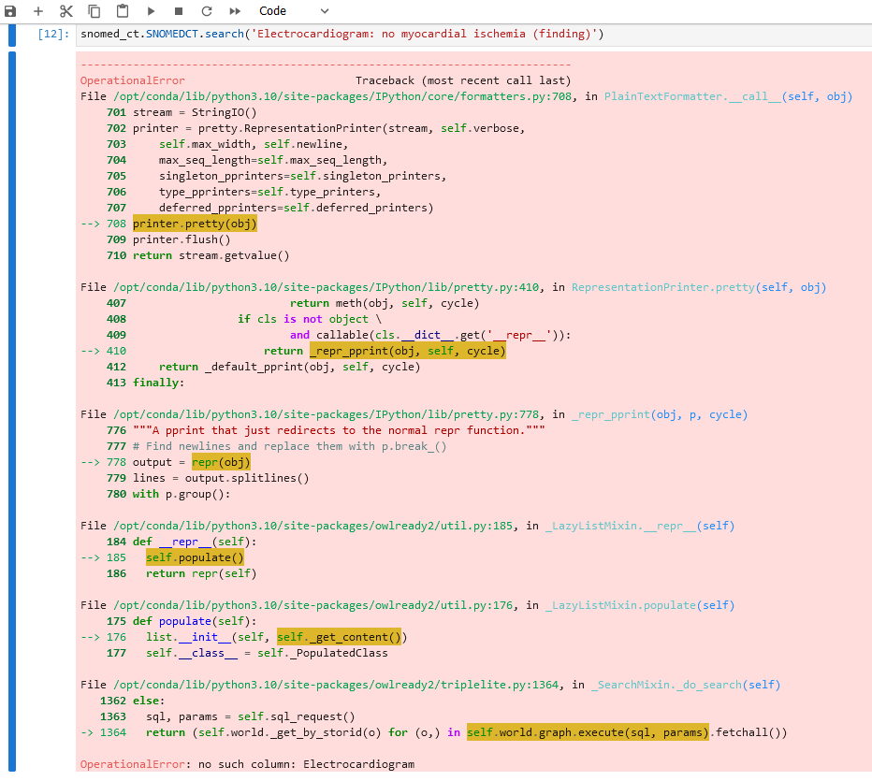Collapse the traceback output via blue bar
Screen dimensions: 872x781
11,412
